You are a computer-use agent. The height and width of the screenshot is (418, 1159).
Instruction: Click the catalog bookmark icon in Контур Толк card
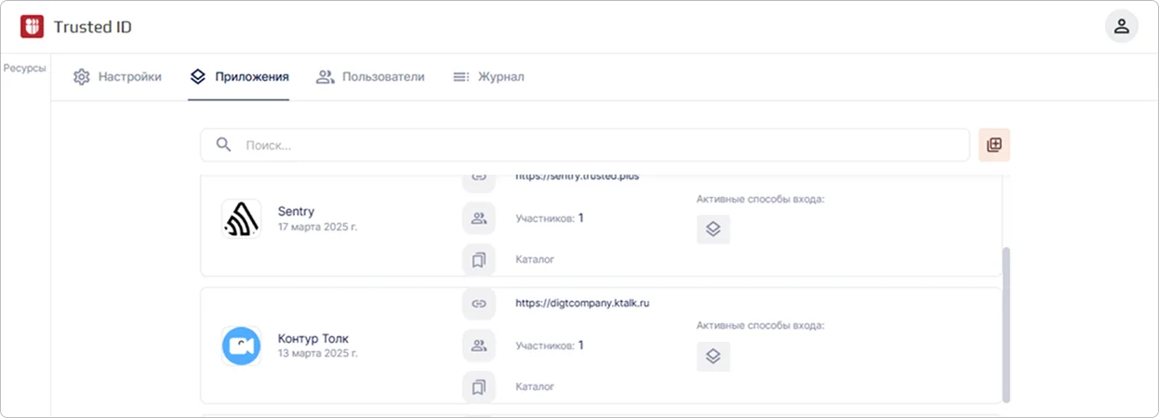(x=479, y=386)
